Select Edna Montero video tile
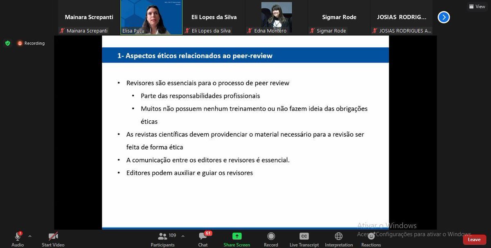Viewport: 491px width, 248px height. [x=277, y=18]
